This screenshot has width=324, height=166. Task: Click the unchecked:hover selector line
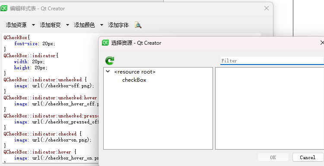click(x=50, y=98)
